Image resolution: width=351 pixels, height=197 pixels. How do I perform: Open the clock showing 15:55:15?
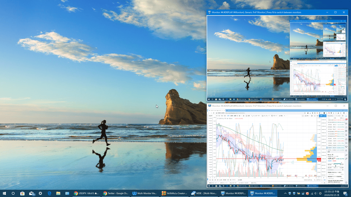click(332, 194)
